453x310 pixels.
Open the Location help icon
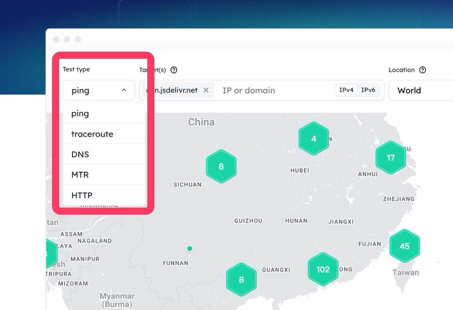(x=423, y=70)
